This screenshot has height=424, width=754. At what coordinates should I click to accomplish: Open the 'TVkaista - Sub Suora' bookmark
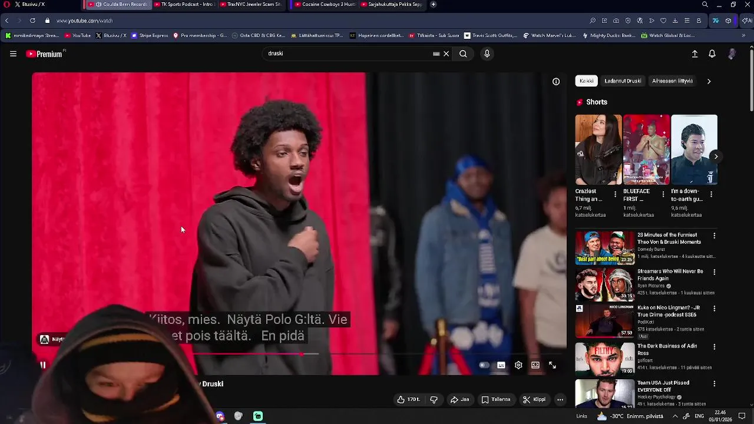434,35
